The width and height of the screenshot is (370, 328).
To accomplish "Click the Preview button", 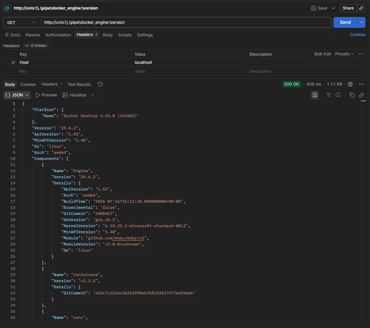I will 46,95.
